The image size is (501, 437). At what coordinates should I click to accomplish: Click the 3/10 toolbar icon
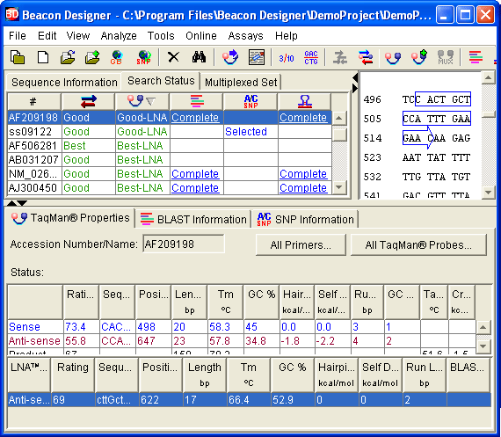287,58
